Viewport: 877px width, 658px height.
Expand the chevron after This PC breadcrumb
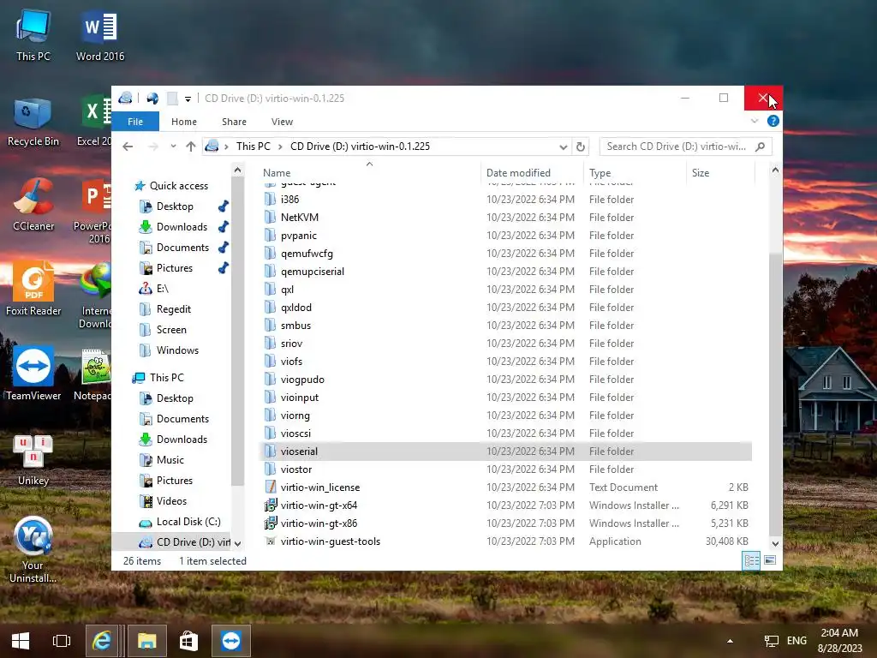pos(280,147)
